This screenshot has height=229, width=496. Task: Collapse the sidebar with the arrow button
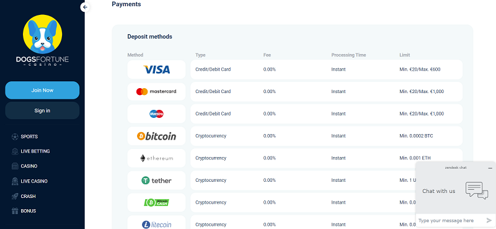point(85,7)
